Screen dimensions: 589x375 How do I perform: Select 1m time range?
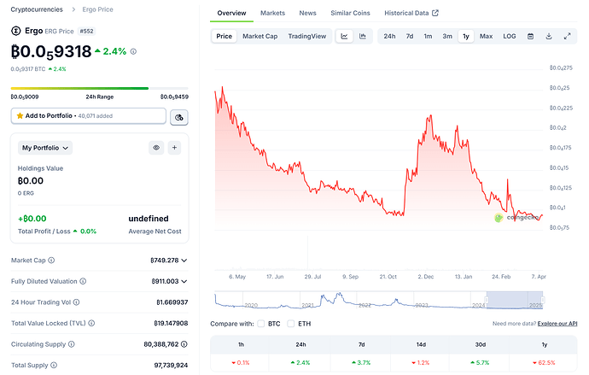(428, 36)
